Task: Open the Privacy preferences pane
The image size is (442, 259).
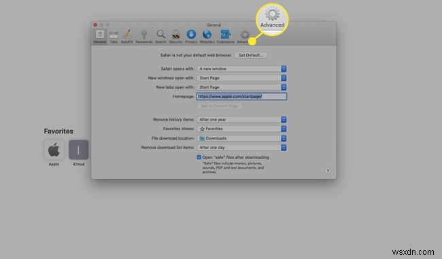Action: pyautogui.click(x=191, y=37)
